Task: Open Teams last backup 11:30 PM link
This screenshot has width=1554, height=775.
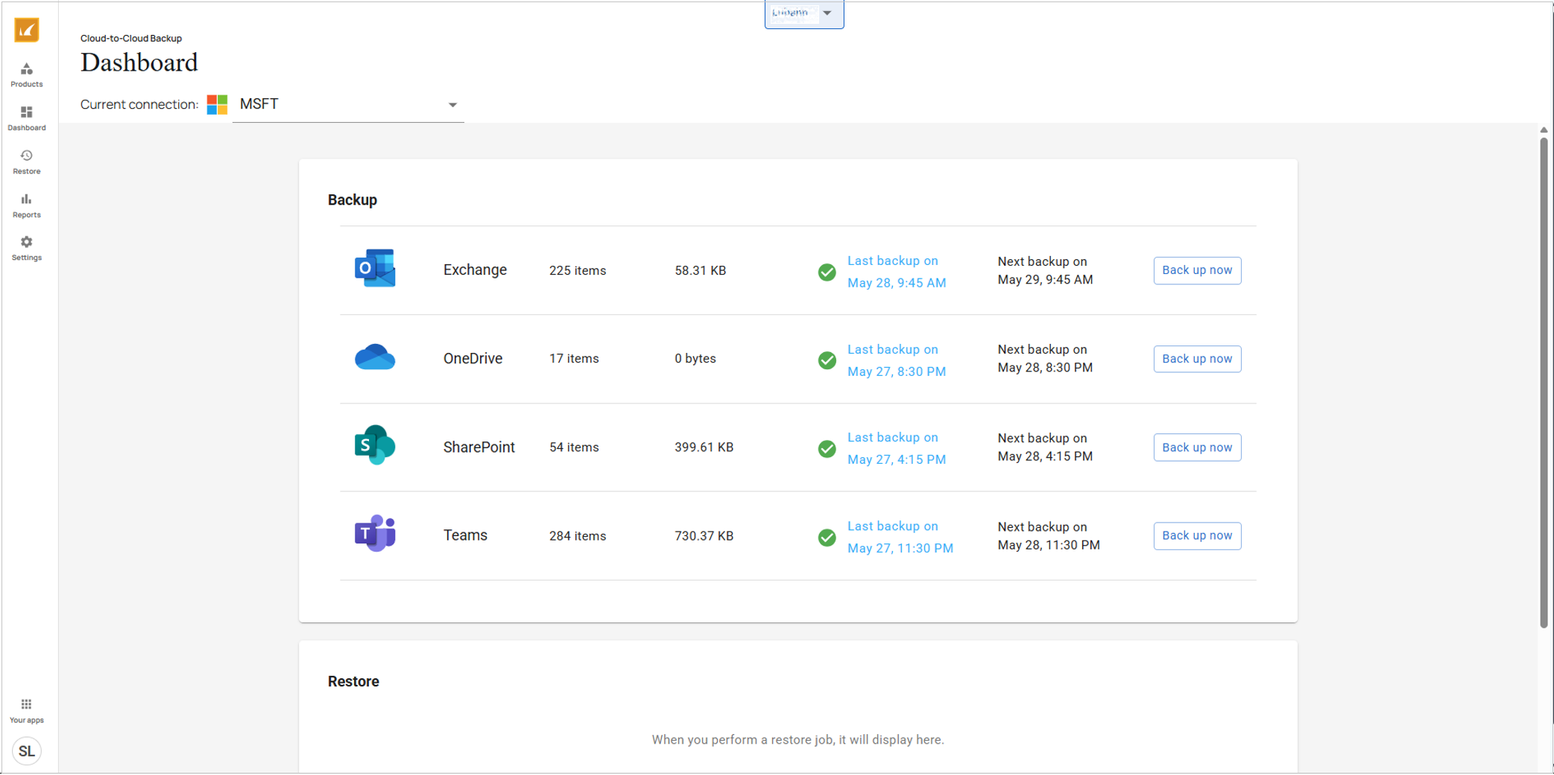Action: pyautogui.click(x=900, y=537)
